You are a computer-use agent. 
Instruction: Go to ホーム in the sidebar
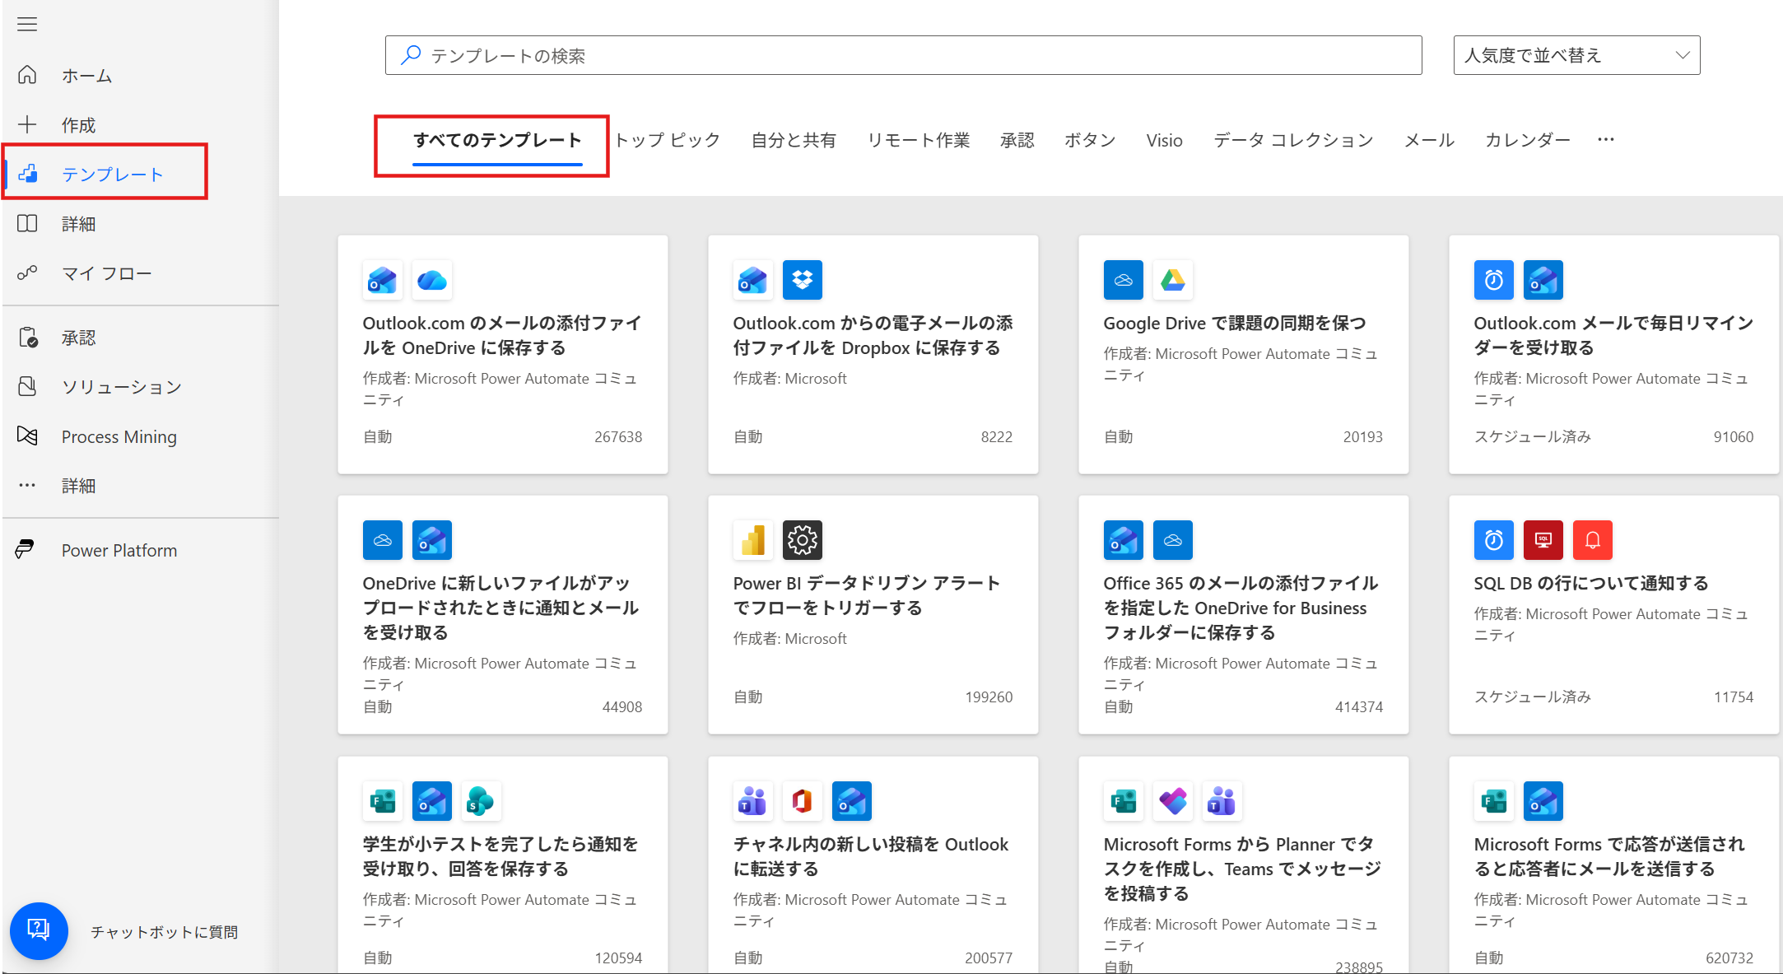pos(86,76)
